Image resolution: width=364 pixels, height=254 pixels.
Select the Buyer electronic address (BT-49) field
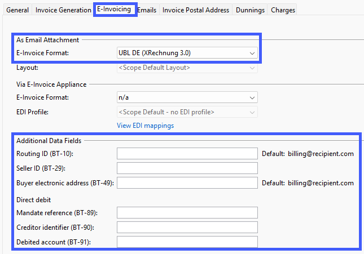tap(187, 183)
